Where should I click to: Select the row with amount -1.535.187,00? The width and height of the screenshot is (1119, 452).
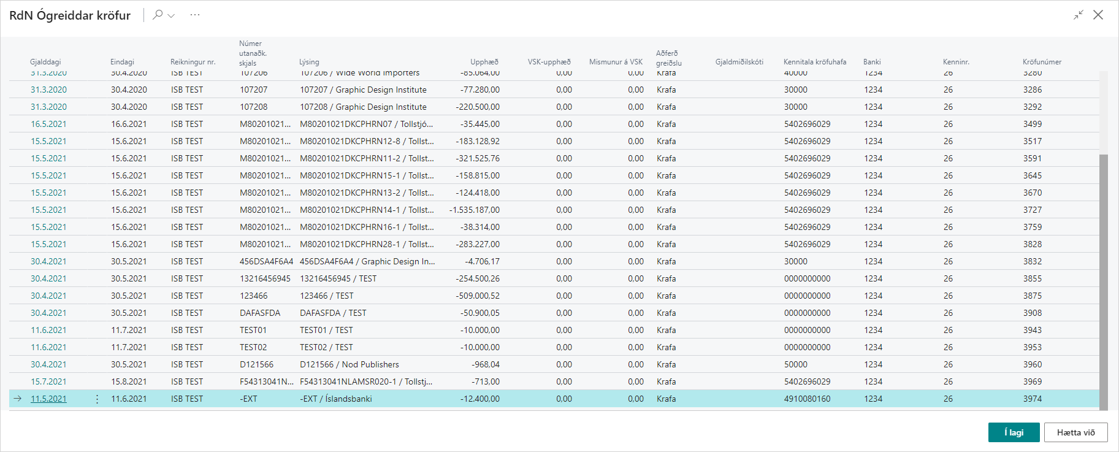[474, 210]
